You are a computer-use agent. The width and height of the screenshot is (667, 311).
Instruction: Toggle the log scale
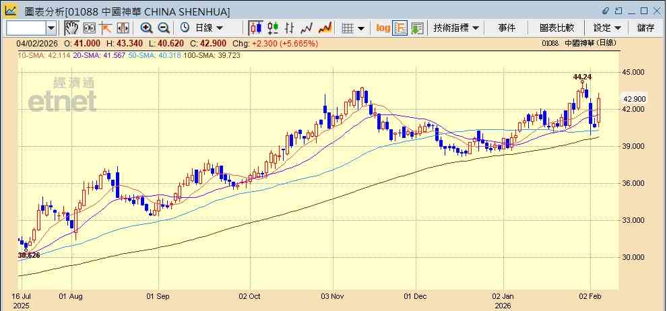tap(383, 28)
